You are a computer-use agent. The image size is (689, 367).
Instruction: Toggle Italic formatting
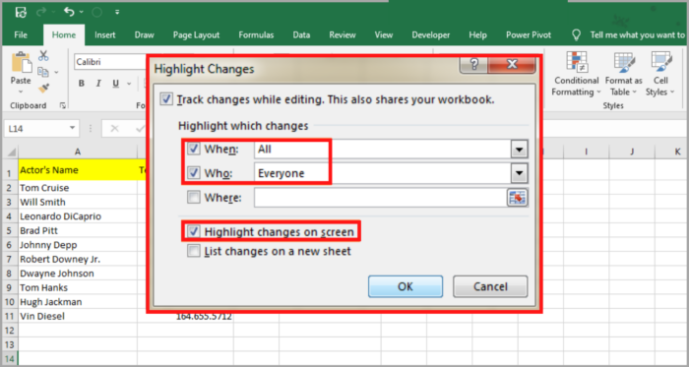point(98,84)
